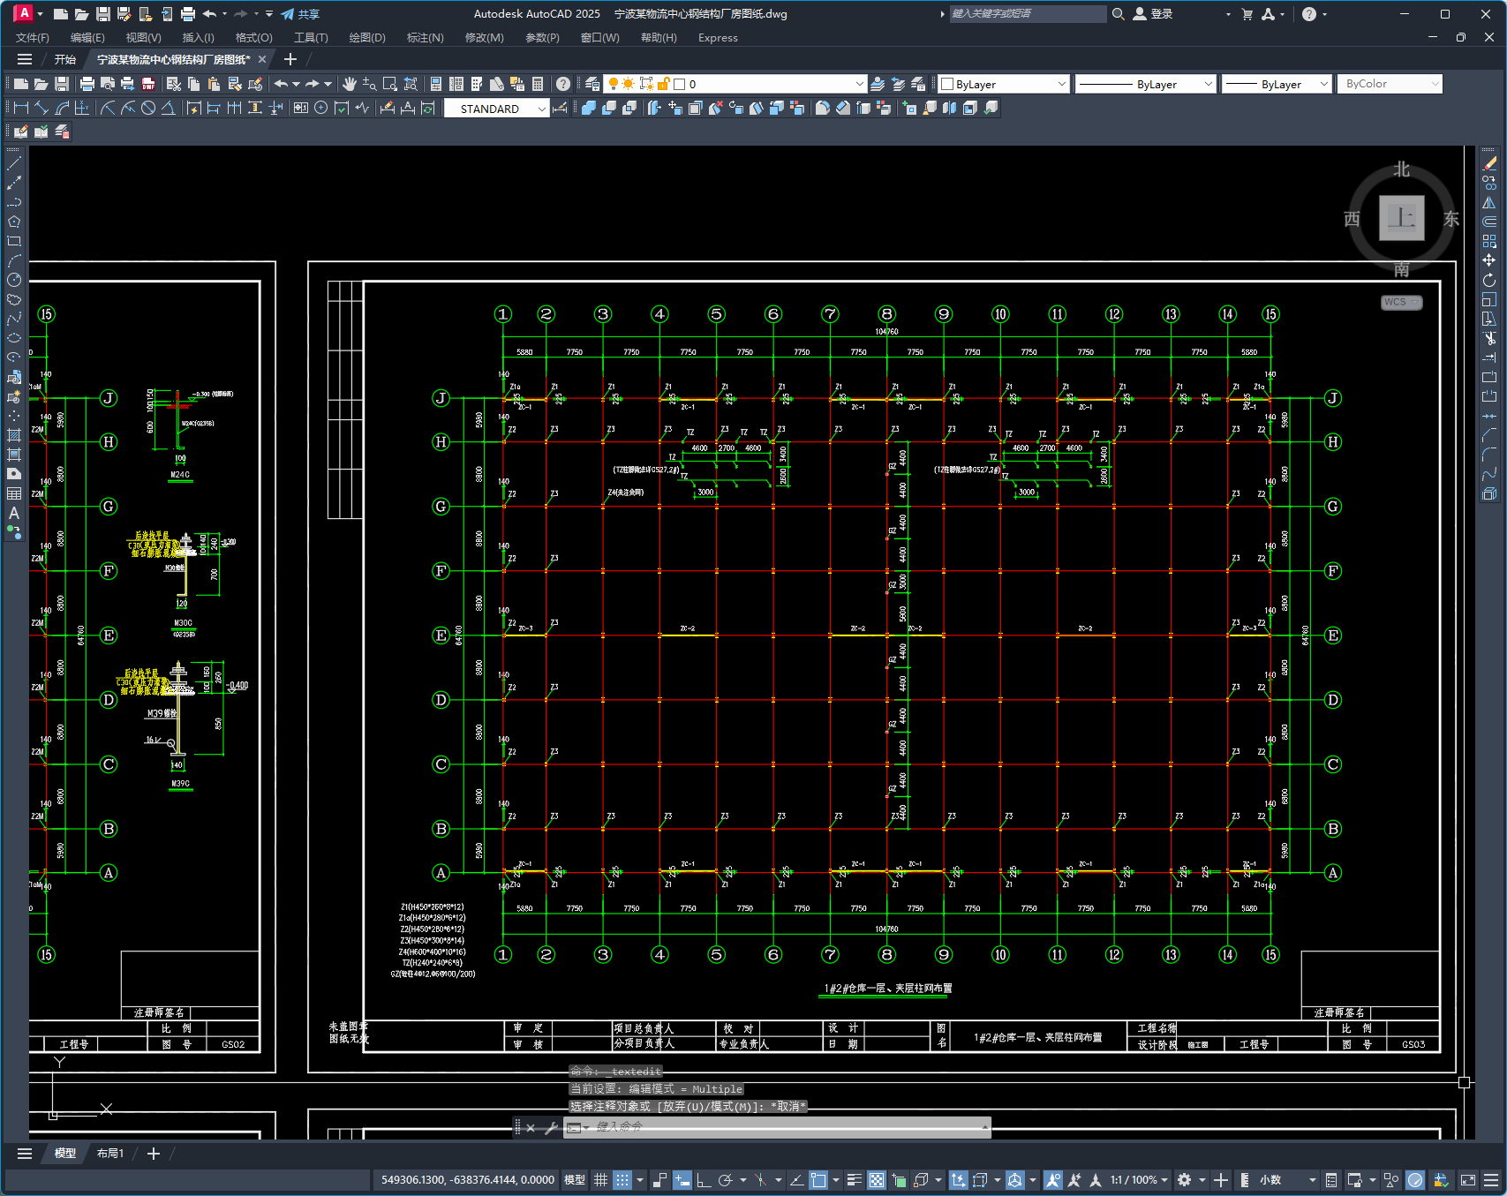Click the 共享 share button
1507x1196 pixels.
[x=300, y=14]
